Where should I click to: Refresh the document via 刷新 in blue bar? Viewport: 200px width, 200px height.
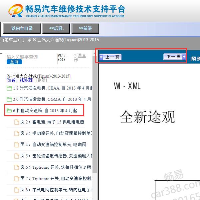point(195,59)
